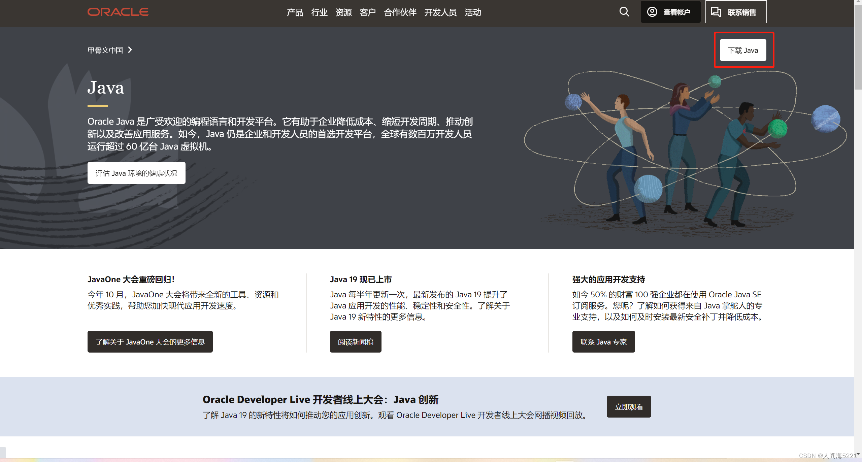Click the 下载 Java button
Screen dimensions: 862x462
click(x=743, y=50)
